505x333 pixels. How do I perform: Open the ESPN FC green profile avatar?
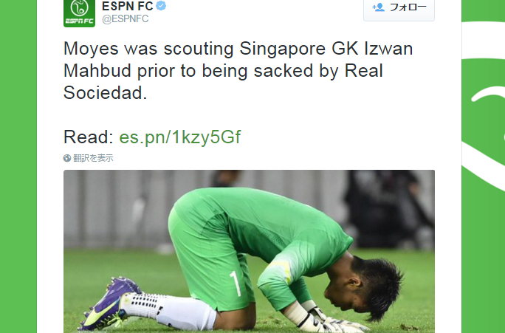pyautogui.click(x=79, y=13)
